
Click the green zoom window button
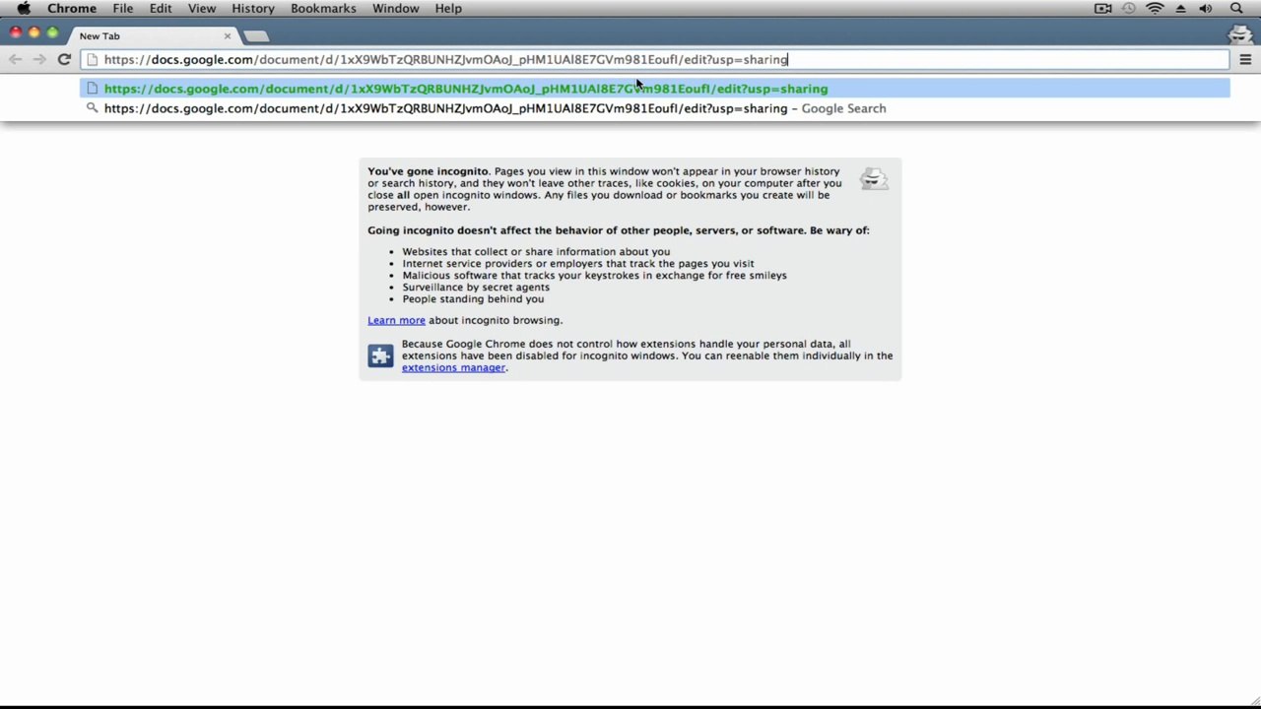(53, 32)
